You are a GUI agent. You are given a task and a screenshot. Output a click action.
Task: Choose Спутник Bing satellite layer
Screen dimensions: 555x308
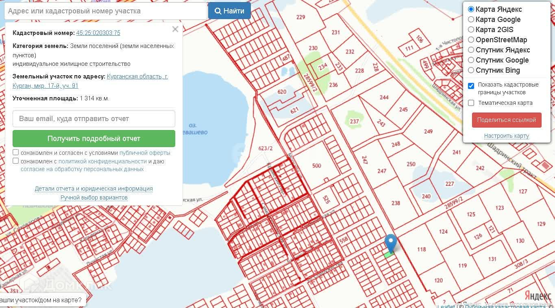pyautogui.click(x=471, y=70)
